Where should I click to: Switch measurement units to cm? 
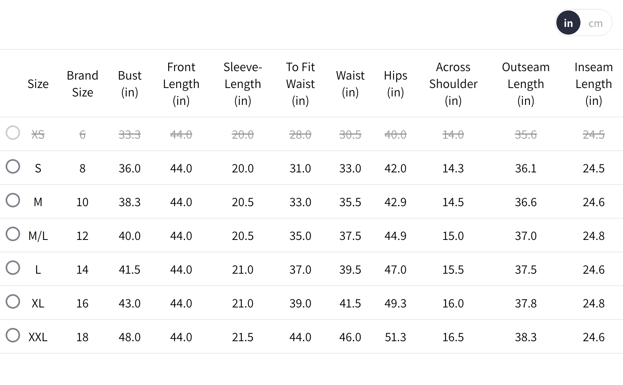click(x=595, y=23)
